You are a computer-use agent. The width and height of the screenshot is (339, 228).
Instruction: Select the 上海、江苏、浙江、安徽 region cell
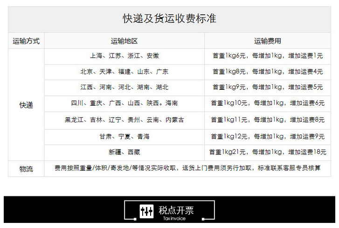pos(125,56)
